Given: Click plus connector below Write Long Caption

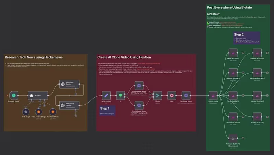Looking at the screenshot, I should (75, 94).
